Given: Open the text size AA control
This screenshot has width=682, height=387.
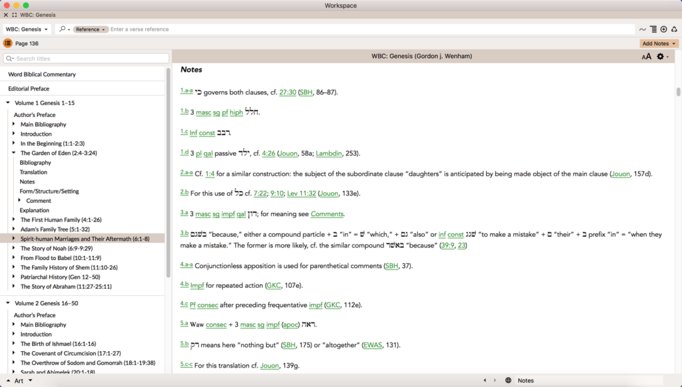Looking at the screenshot, I should [646, 57].
